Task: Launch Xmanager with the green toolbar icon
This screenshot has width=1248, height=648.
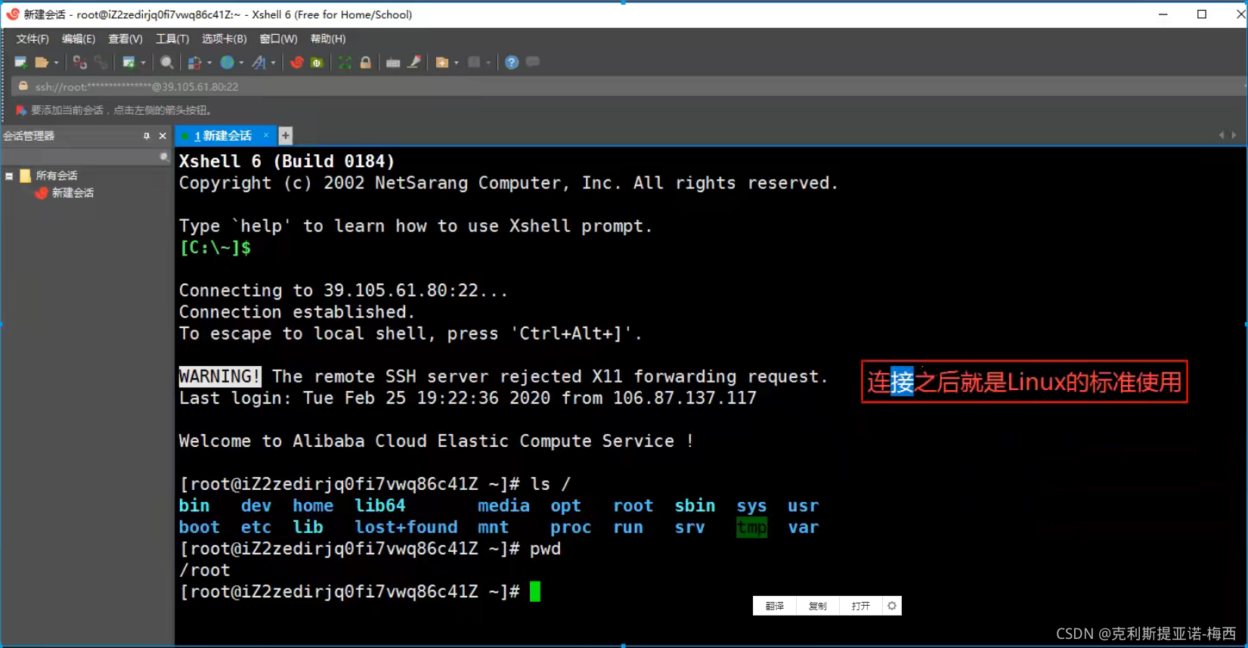Action: tap(317, 63)
